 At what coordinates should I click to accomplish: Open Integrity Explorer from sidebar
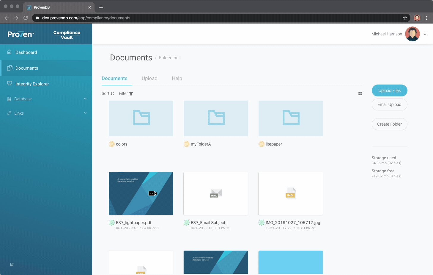pyautogui.click(x=46, y=84)
